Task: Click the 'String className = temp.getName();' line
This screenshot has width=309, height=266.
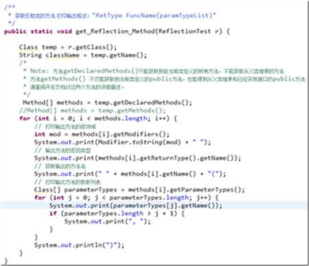Action: pyautogui.click(x=83, y=55)
